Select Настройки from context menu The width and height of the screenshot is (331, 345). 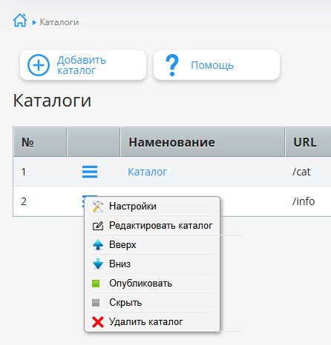pos(133,206)
